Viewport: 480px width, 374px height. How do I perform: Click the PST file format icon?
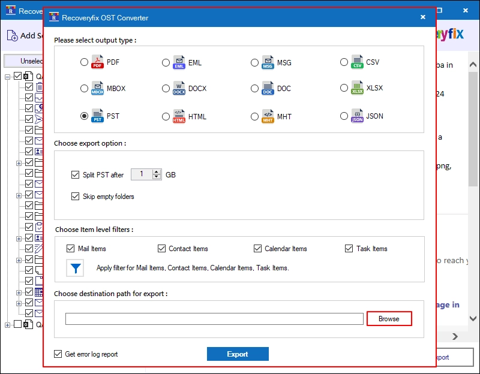click(x=97, y=116)
